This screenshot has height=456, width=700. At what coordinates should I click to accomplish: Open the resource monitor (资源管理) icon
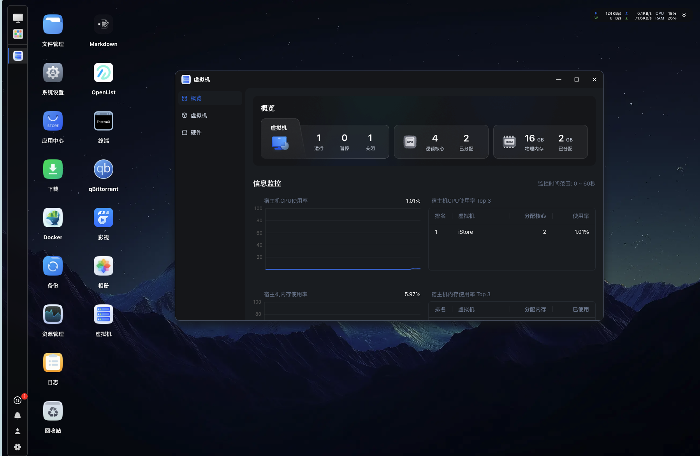[x=53, y=315]
